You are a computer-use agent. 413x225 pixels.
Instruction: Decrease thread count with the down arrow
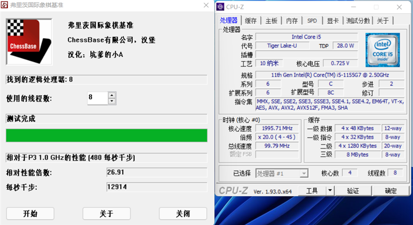(112, 101)
